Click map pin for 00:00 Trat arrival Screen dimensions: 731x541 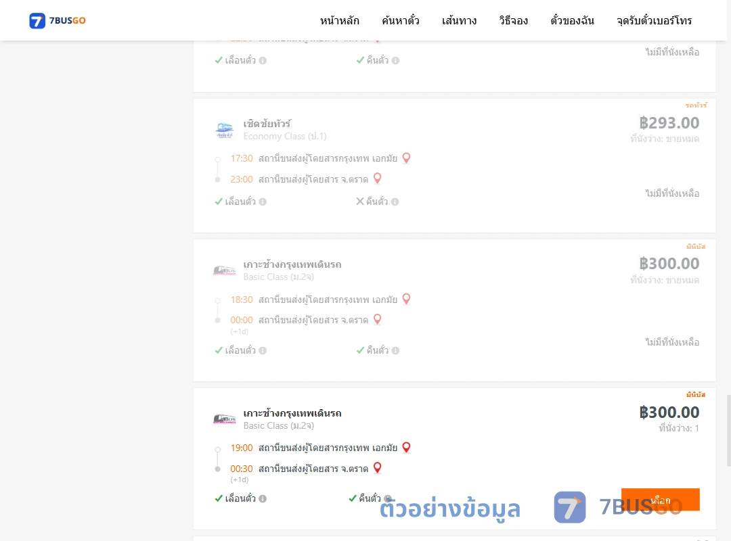[378, 319]
